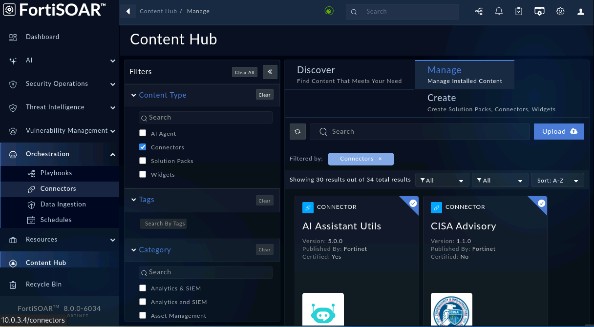Click the CISA Advisory connector type icon
Viewport: 594px width, 327px height.
pos(436,207)
